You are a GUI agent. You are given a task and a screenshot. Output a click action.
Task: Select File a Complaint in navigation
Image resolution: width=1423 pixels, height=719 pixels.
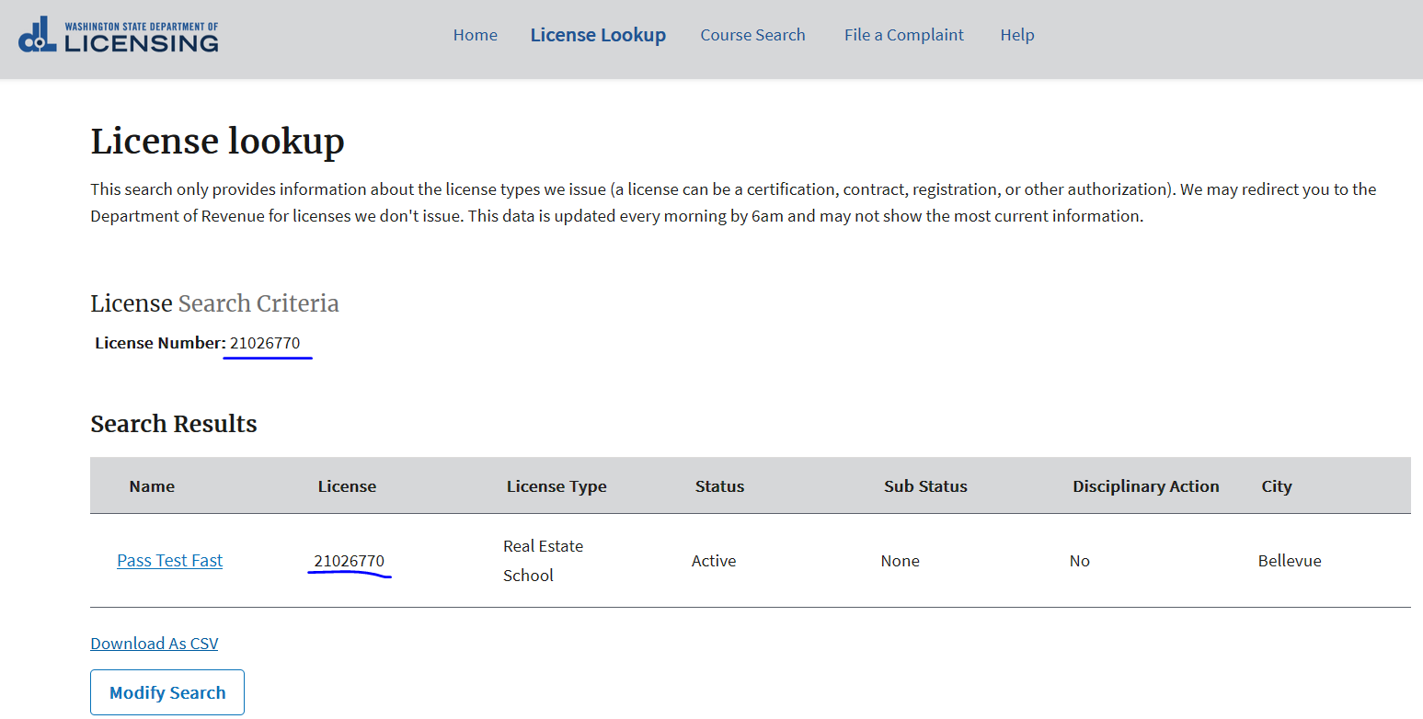tap(904, 35)
